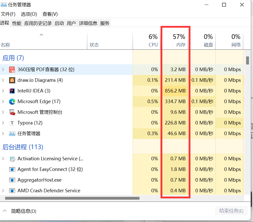Click the 334.7 MB memory value

click(175, 101)
